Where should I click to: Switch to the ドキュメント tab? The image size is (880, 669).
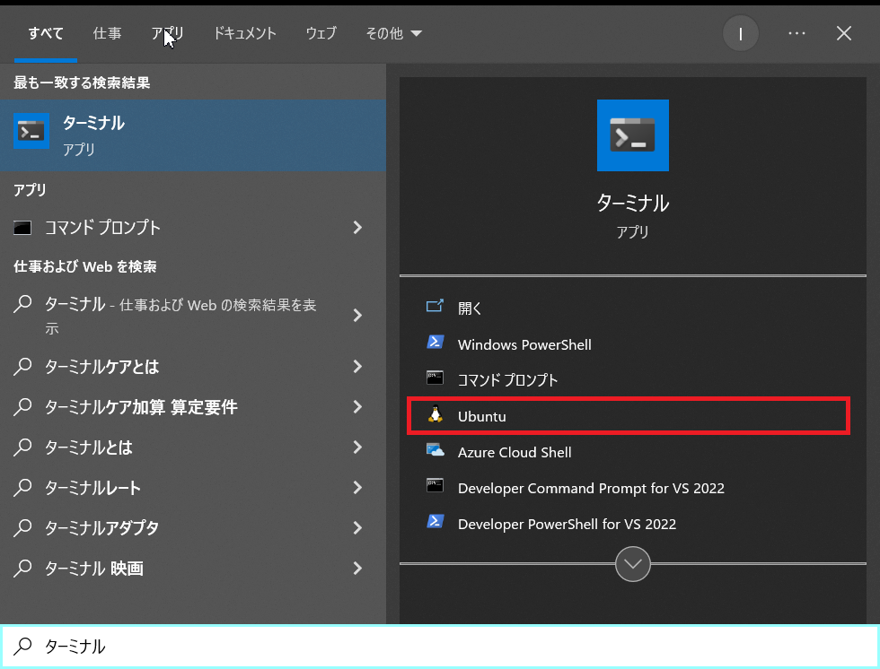(244, 33)
